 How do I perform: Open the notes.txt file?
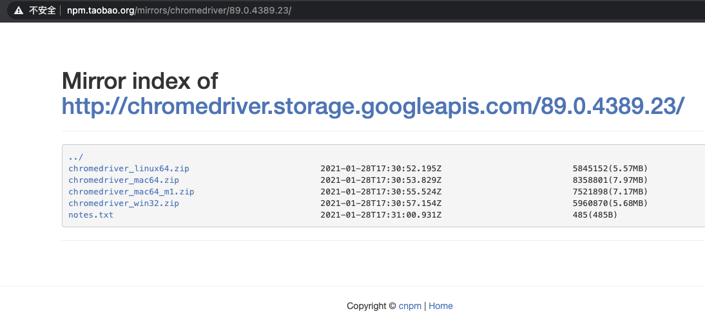[91, 215]
